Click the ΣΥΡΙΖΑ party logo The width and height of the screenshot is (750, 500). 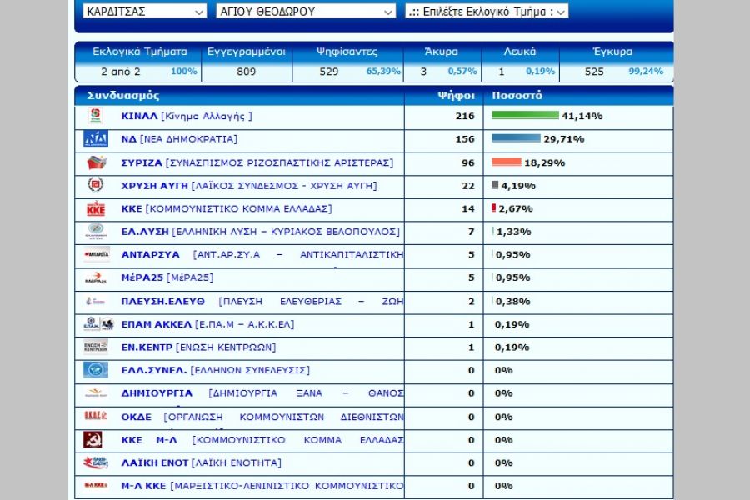[x=96, y=162]
